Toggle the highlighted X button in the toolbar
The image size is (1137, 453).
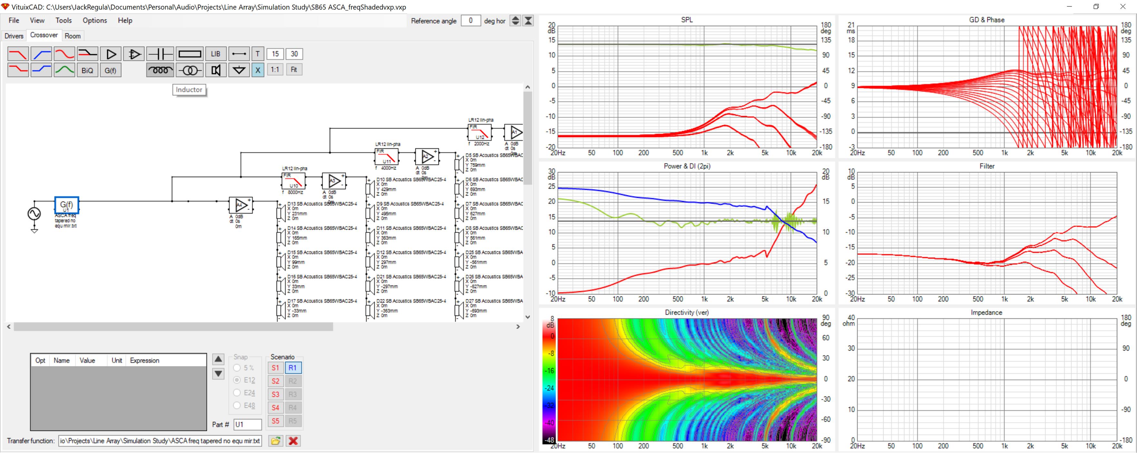(x=258, y=70)
